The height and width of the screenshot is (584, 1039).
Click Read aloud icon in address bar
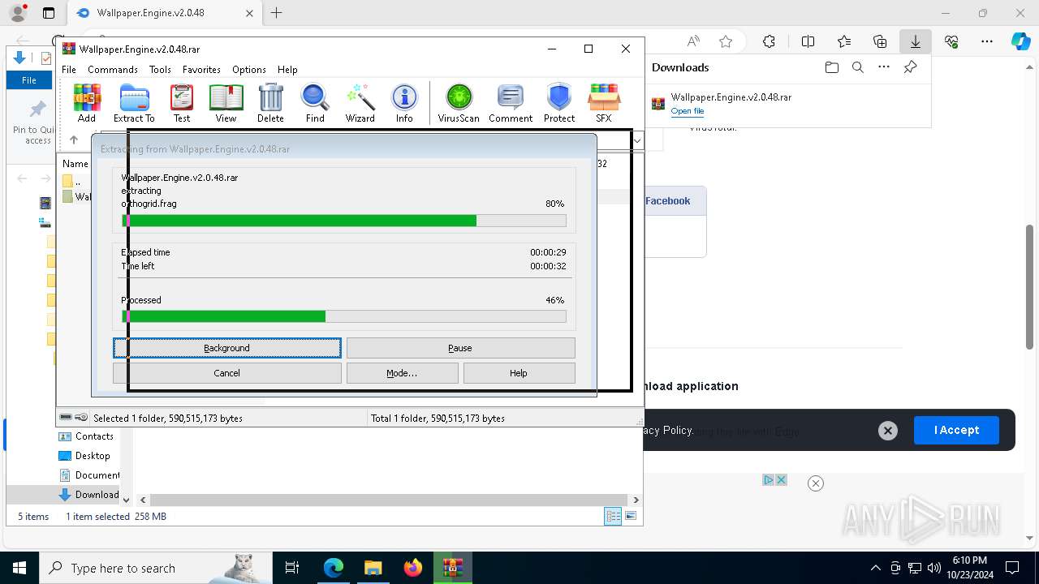point(693,41)
